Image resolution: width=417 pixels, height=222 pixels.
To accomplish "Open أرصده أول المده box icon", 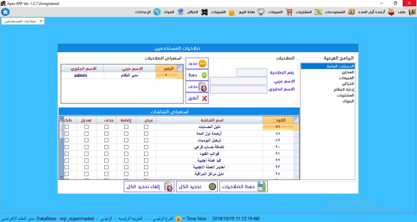I will pos(391,12).
